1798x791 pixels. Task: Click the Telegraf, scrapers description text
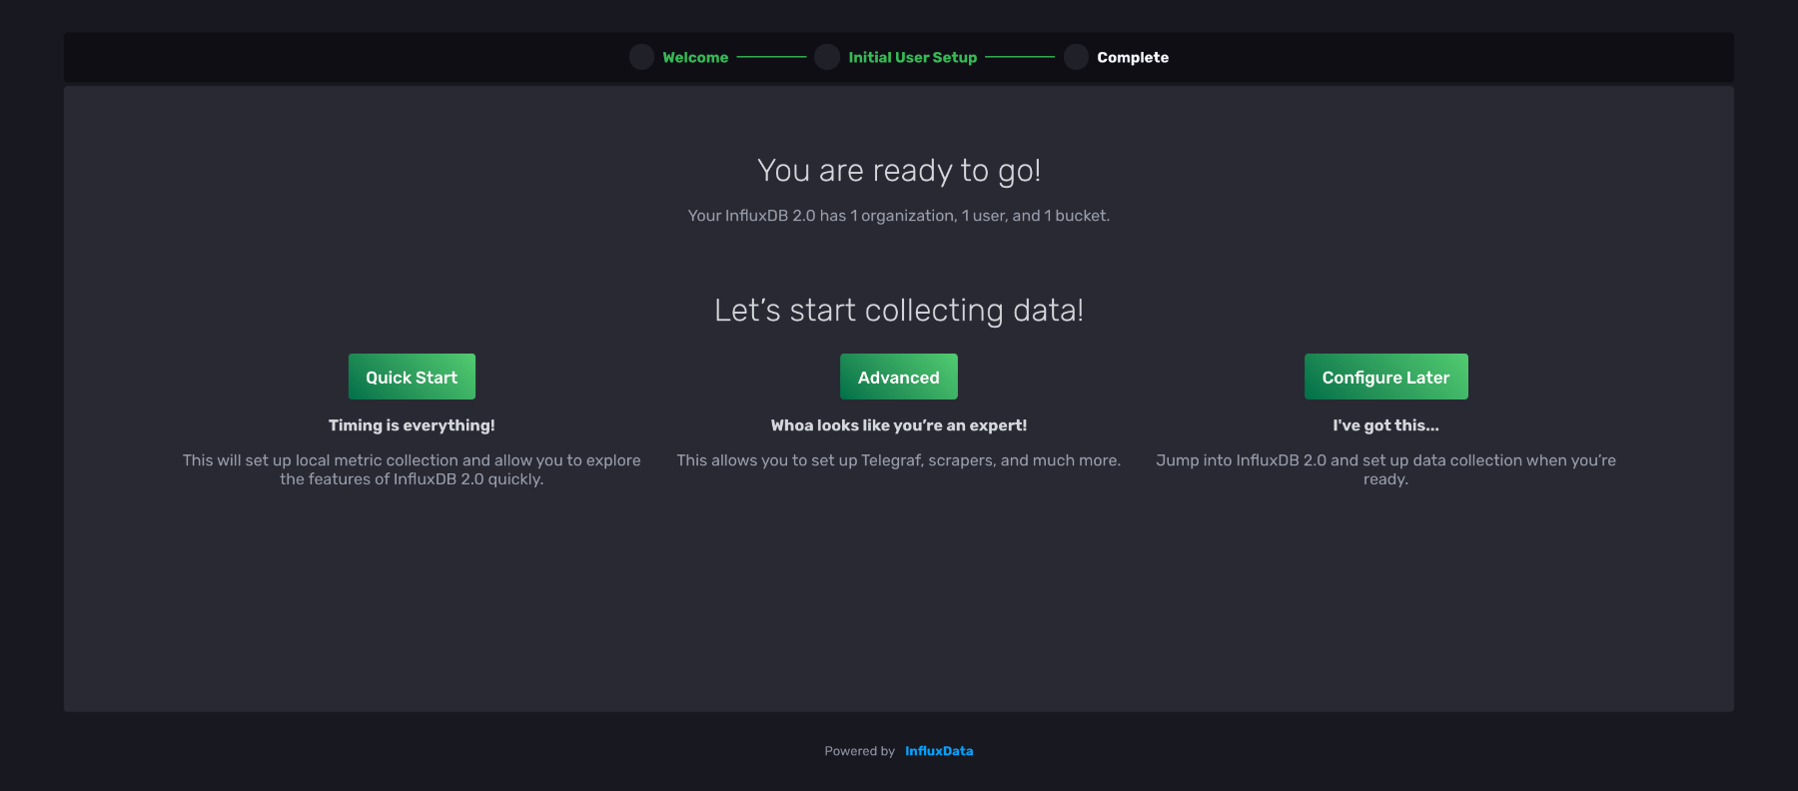pos(899,460)
